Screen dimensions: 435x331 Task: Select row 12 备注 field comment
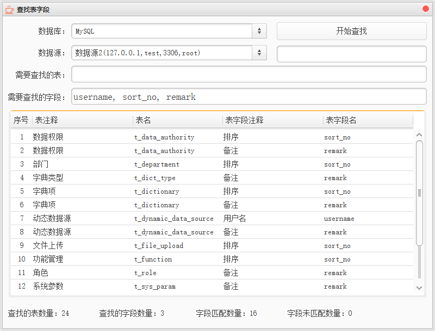(x=231, y=286)
